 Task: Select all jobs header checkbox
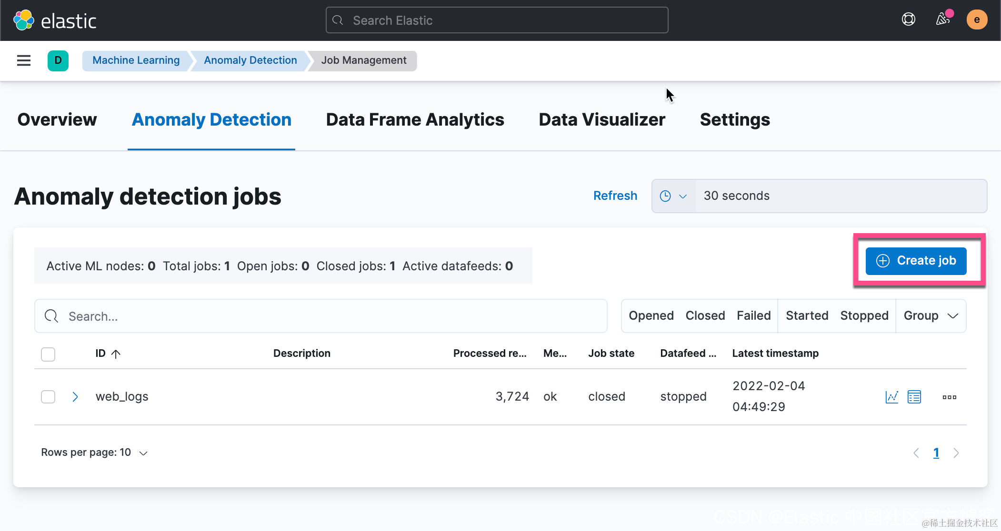coord(48,354)
